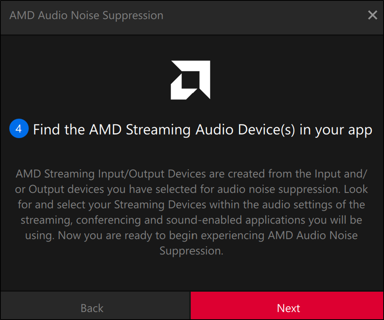Click heading 'Find the AMD Streaming Audio Device(s)'
This screenshot has height=320, width=384.
tap(164, 129)
